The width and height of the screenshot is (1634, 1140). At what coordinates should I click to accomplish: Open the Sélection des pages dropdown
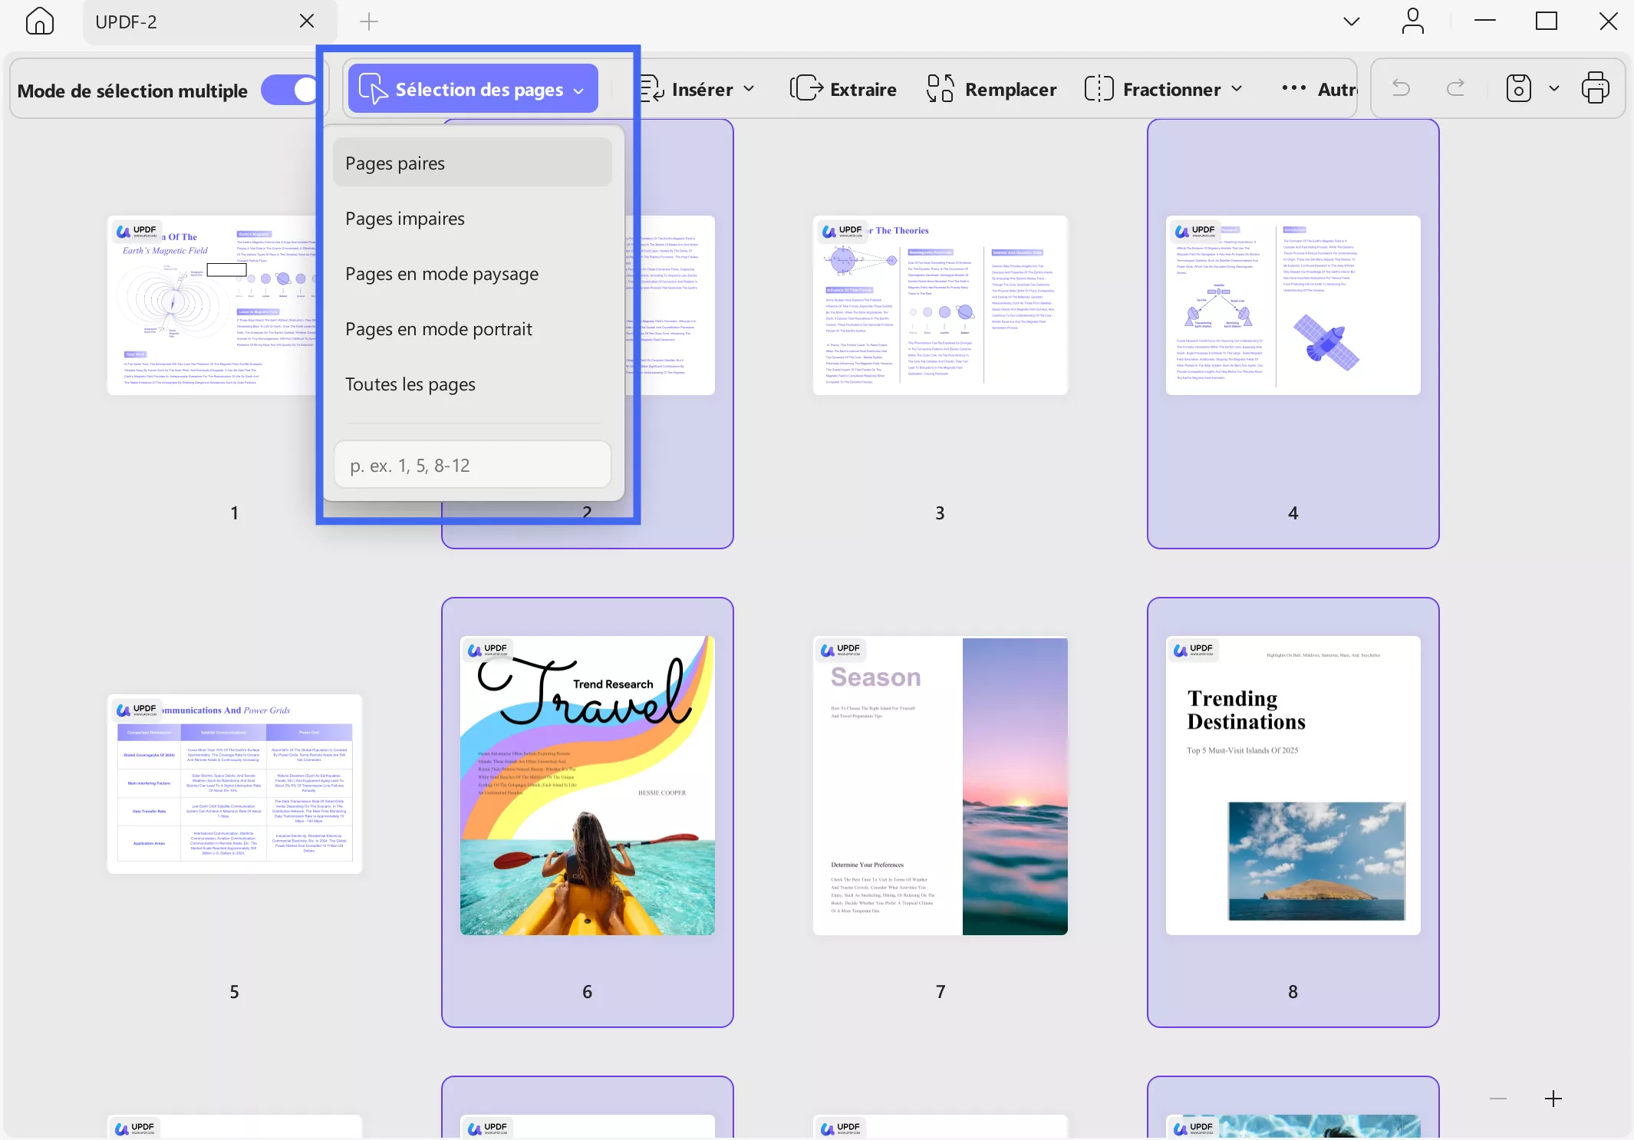[471, 88]
